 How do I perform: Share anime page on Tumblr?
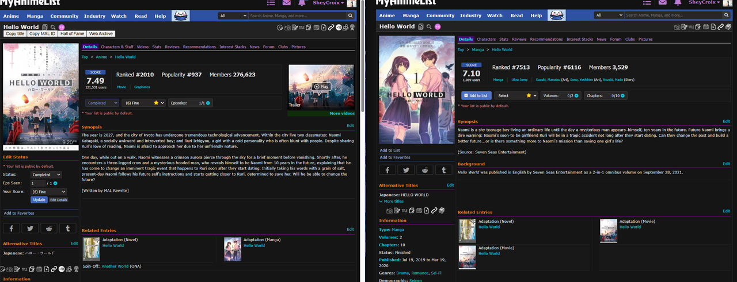(x=68, y=228)
